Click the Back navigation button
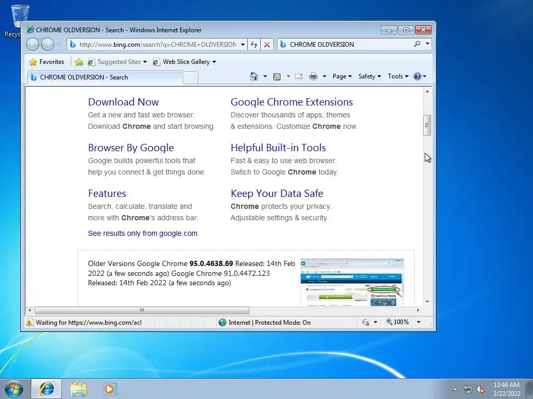 [x=33, y=45]
